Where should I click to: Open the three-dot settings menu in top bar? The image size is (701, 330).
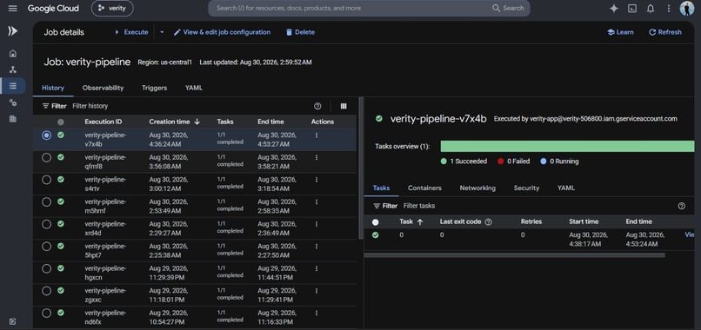click(x=669, y=9)
